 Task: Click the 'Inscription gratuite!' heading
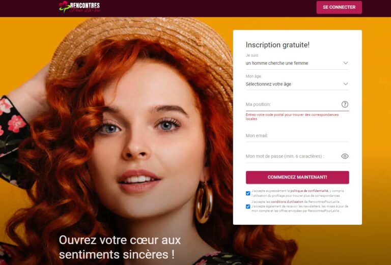click(x=277, y=45)
